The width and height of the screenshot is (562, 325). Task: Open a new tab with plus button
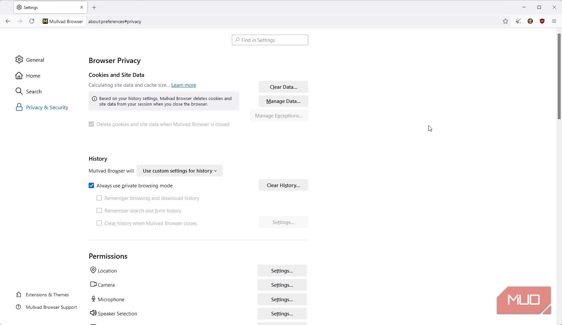pyautogui.click(x=94, y=7)
